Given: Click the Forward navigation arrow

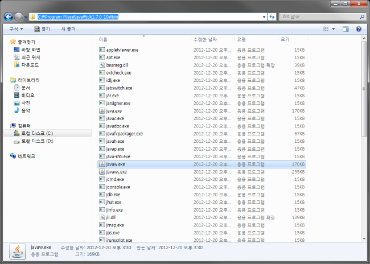Looking at the screenshot, I should point(19,16).
